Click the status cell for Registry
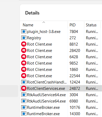 coord(92,38)
